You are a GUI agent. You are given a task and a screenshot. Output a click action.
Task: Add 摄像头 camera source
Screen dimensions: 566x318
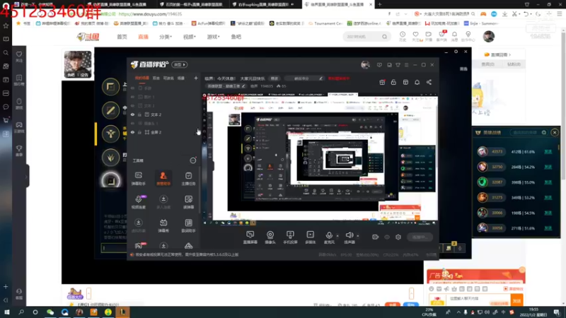coord(270,237)
